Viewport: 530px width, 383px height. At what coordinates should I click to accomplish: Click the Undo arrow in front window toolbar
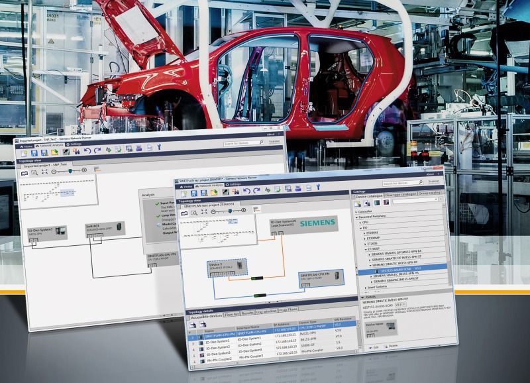247,191
